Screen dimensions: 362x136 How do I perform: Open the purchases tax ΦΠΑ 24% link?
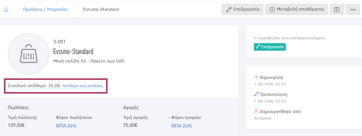(181, 126)
